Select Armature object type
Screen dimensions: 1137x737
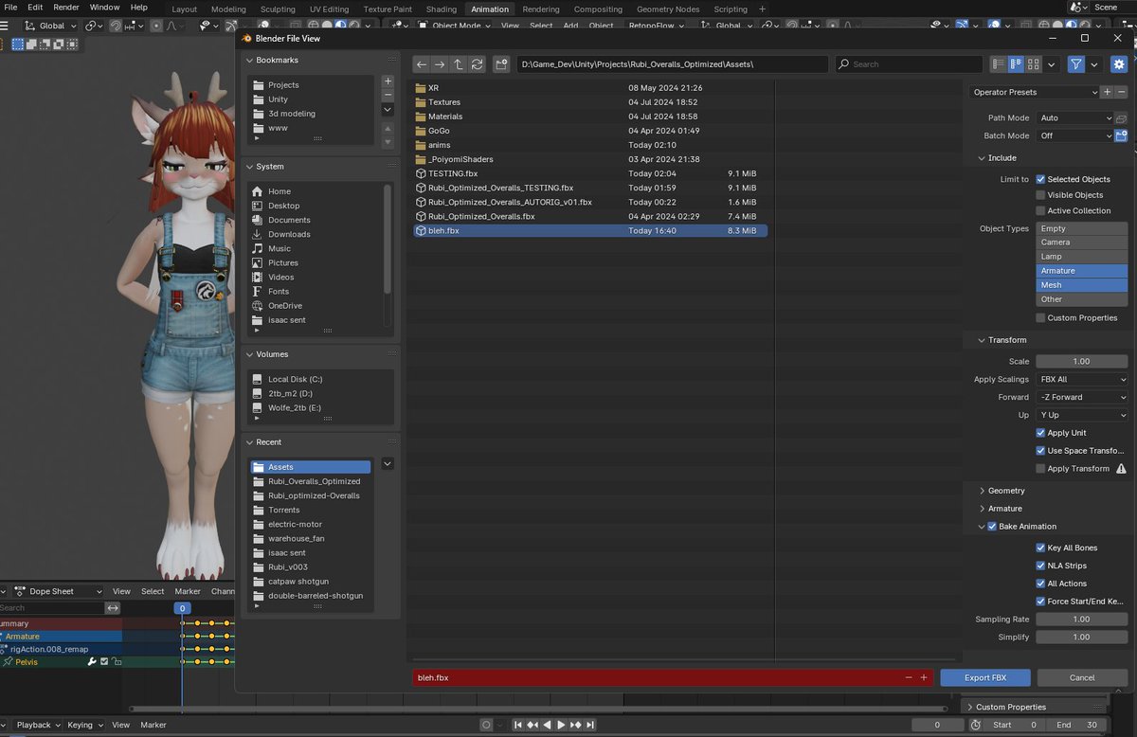[x=1082, y=271]
